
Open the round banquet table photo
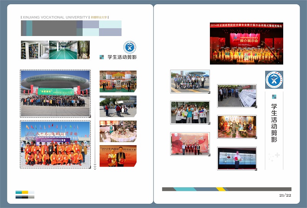click(x=118, y=131)
